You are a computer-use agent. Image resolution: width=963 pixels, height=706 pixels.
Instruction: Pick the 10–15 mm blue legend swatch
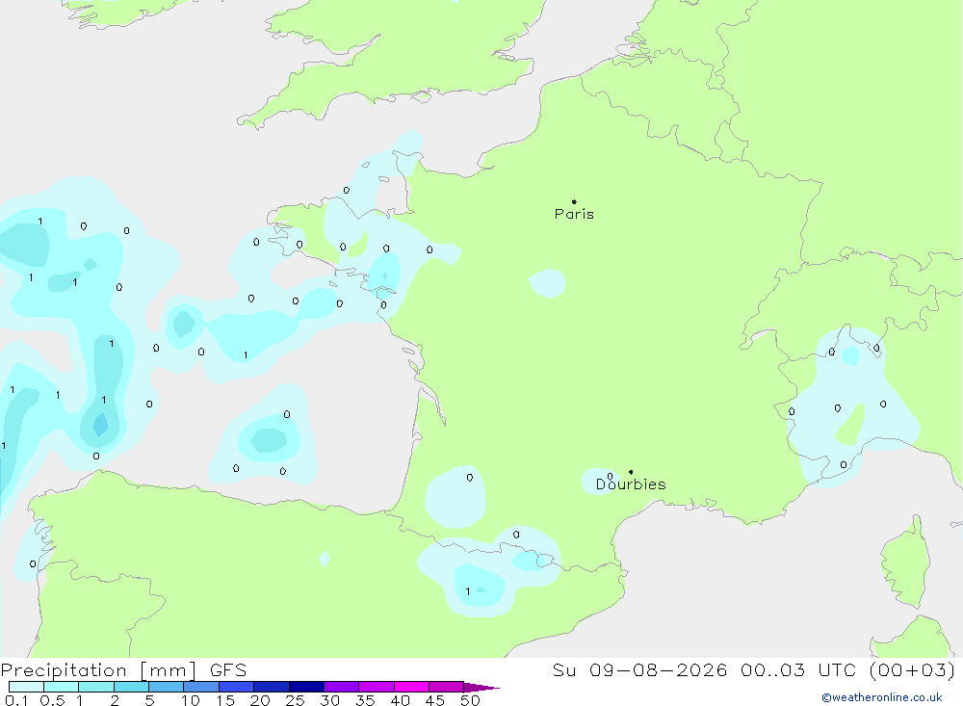[x=201, y=687]
